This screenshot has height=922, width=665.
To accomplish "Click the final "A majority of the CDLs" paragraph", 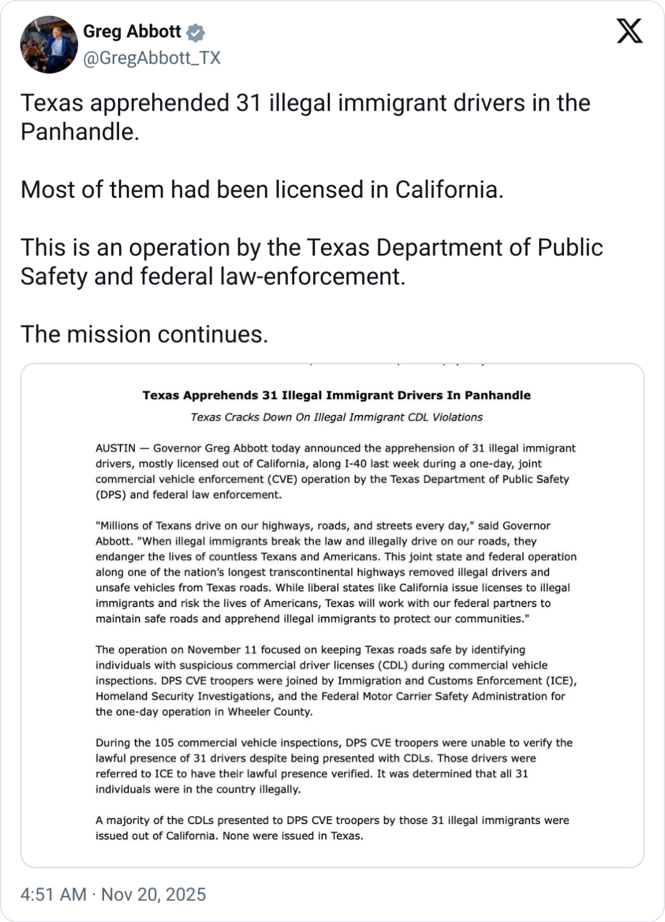I will pos(332,828).
